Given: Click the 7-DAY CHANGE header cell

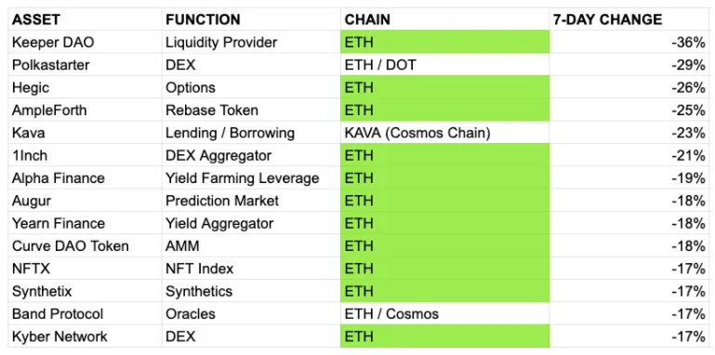Looking at the screenshot, I should [x=629, y=20].
